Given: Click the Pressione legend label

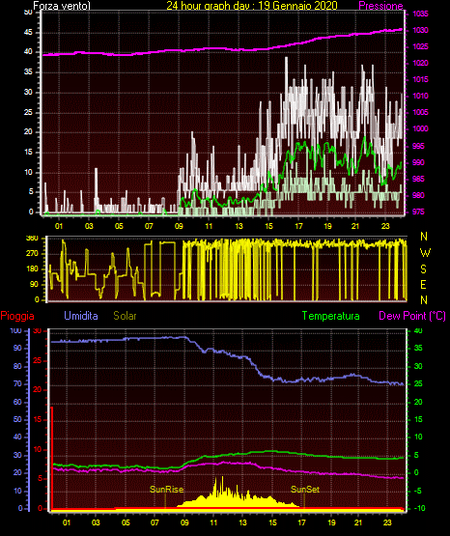Looking at the screenshot, I should 380,6.
